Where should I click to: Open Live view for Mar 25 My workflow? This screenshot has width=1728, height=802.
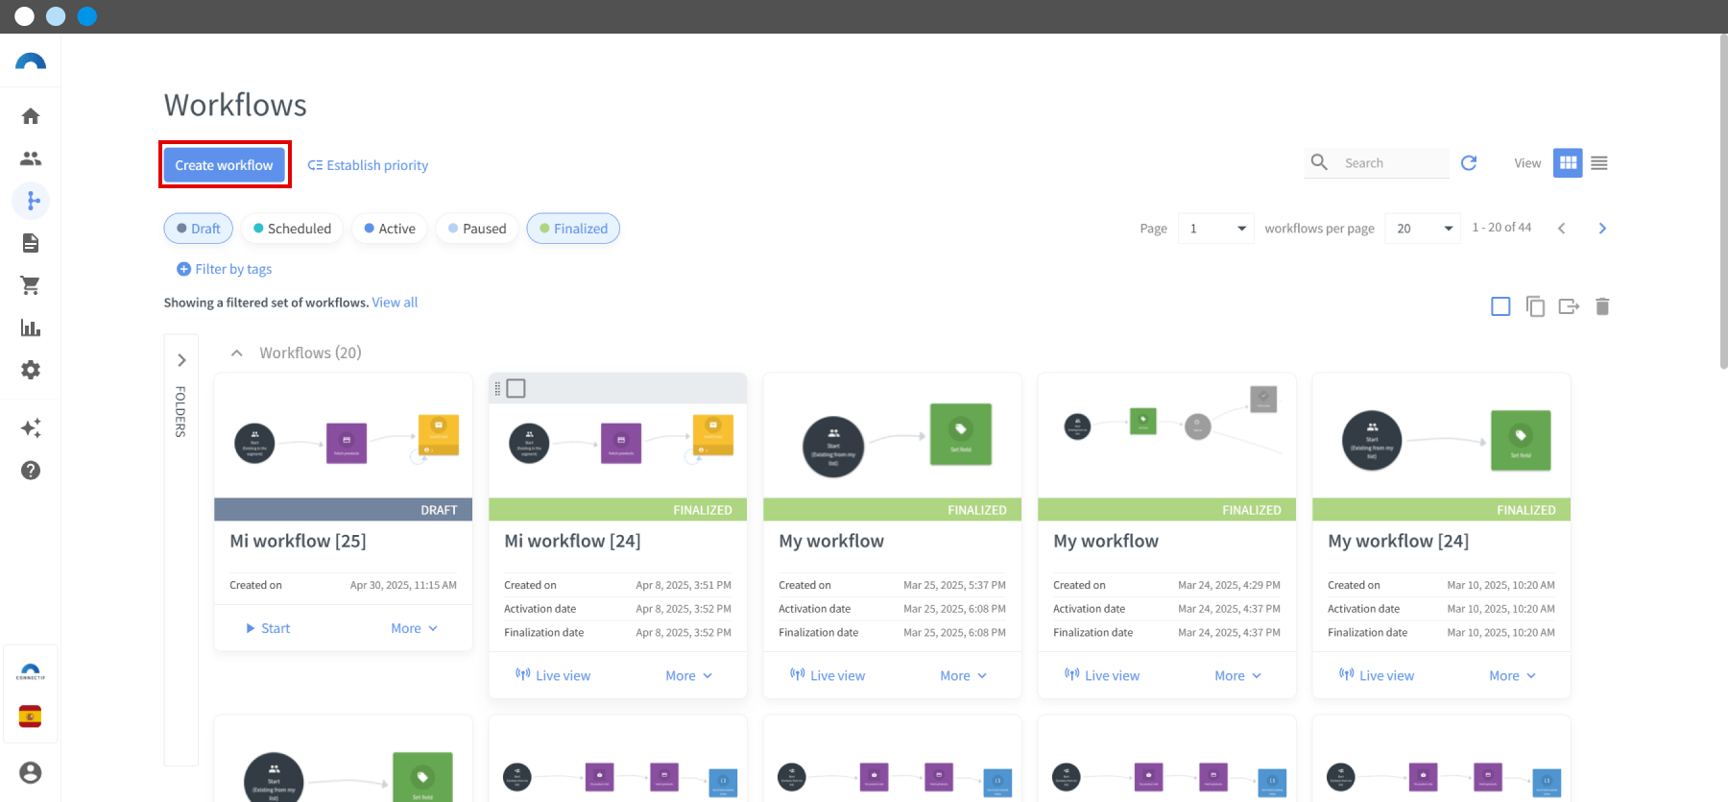tap(828, 676)
